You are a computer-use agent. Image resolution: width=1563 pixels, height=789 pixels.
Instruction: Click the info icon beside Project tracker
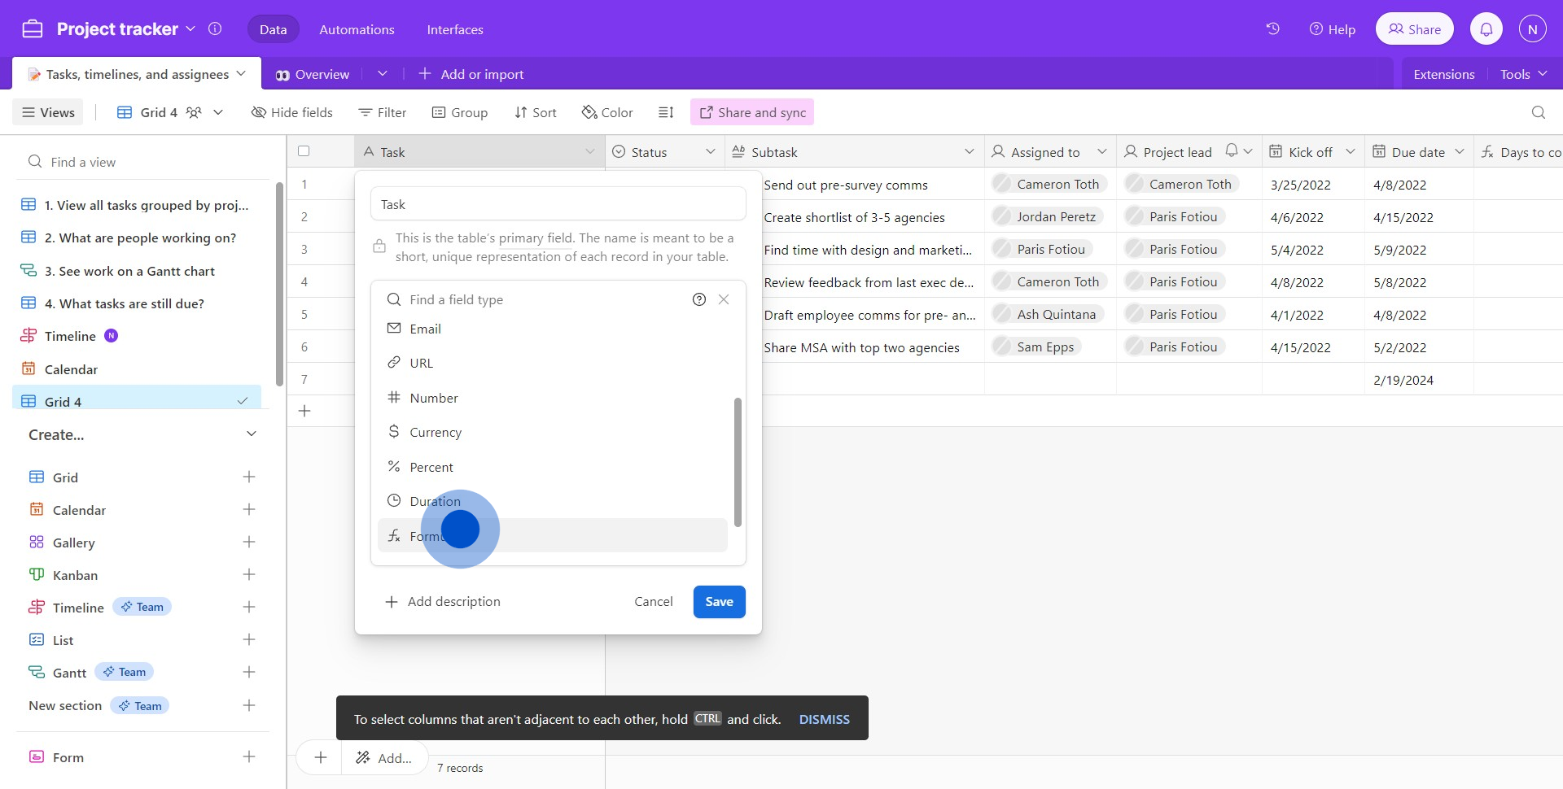pyautogui.click(x=215, y=29)
